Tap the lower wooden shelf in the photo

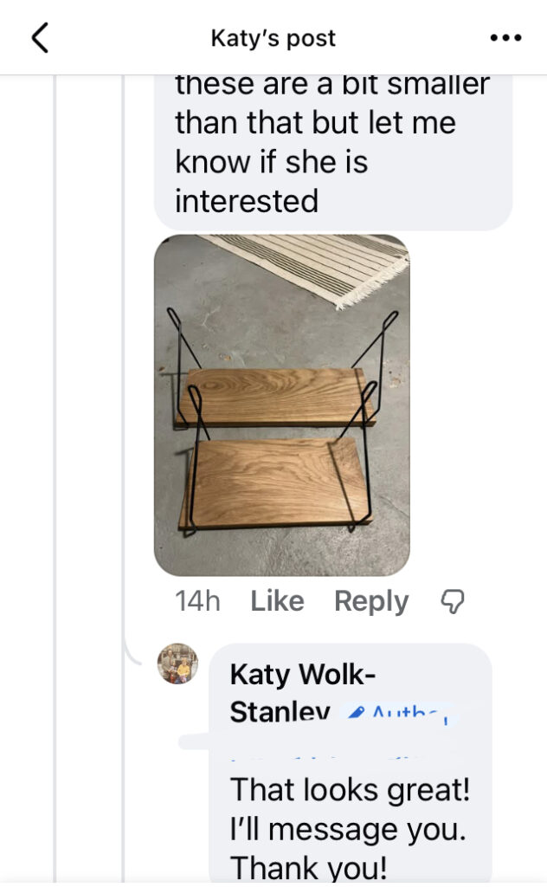276,483
